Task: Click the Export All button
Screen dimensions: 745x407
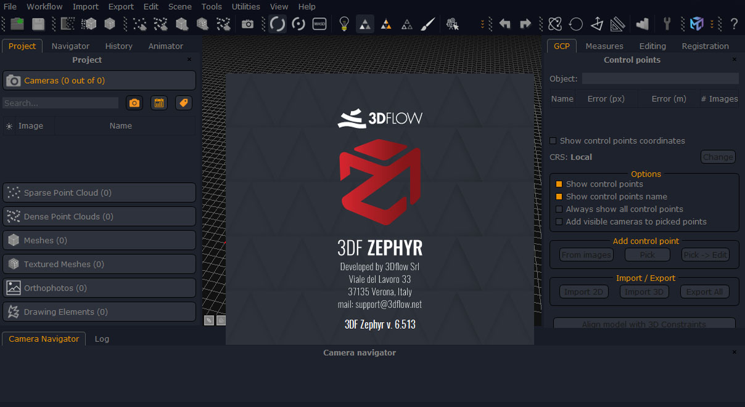Action: (705, 292)
